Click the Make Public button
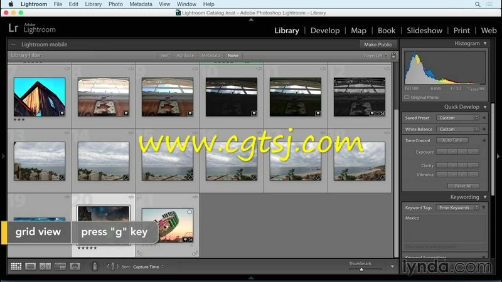502x282 pixels. pyautogui.click(x=378, y=44)
